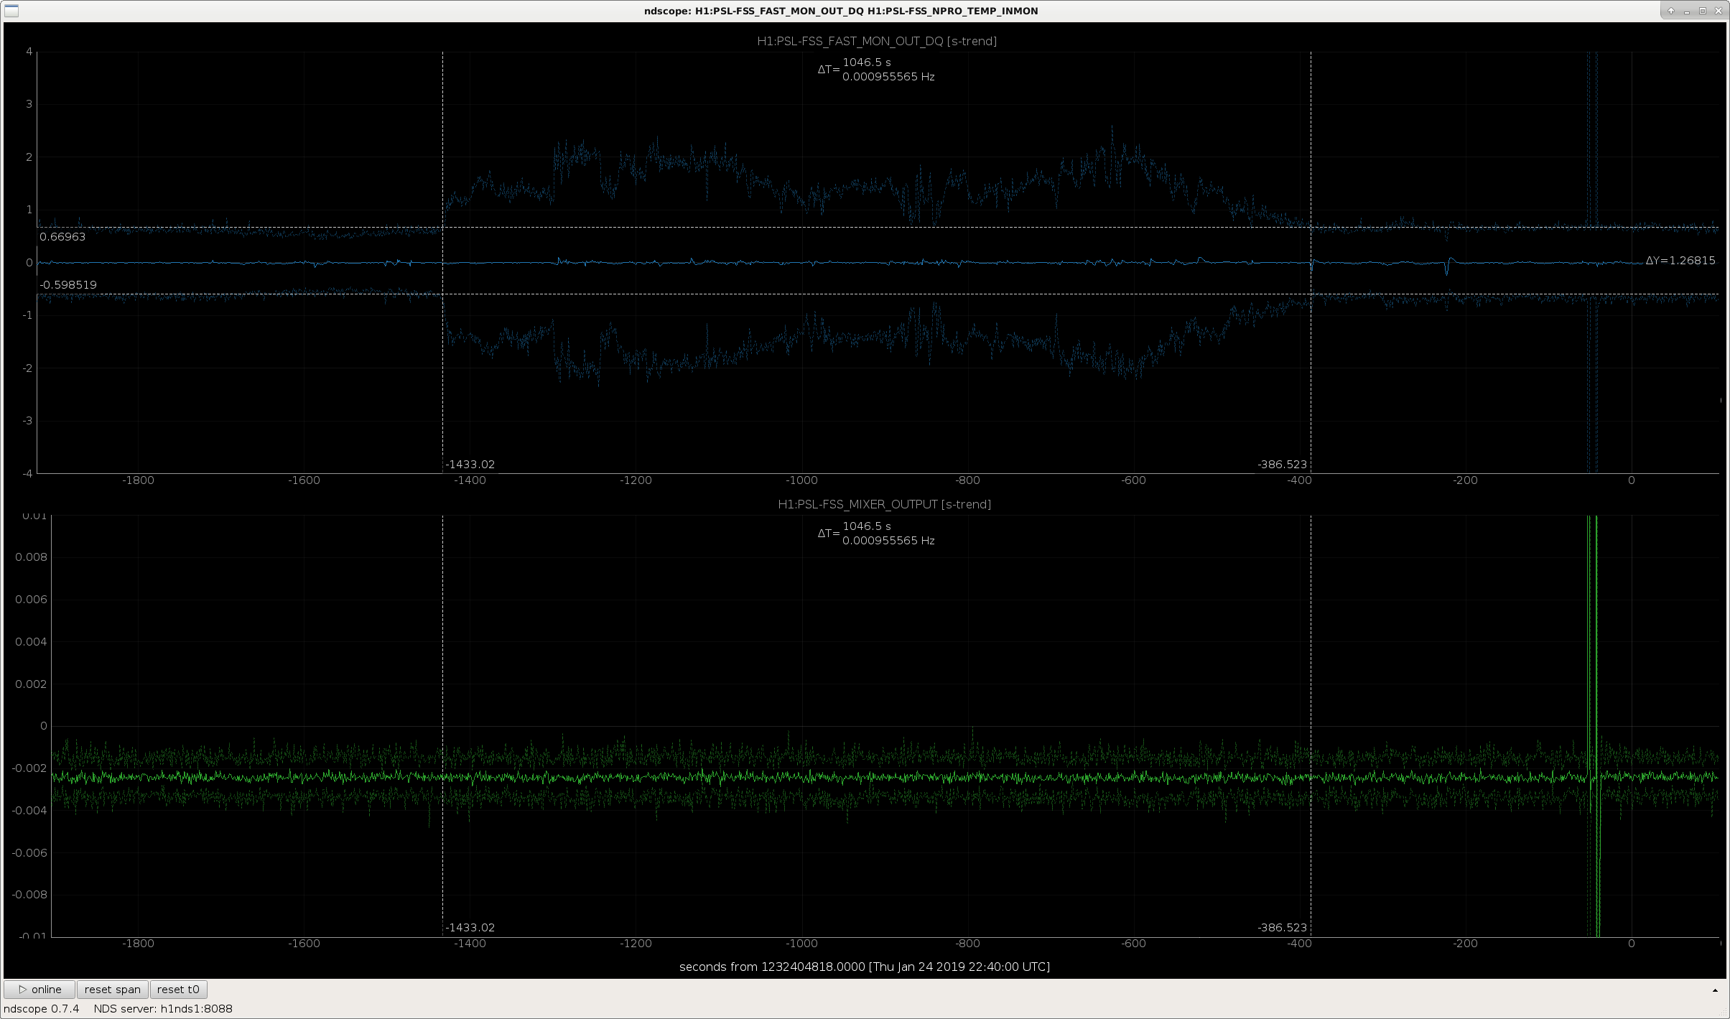The height and width of the screenshot is (1019, 1730).
Task: Click the ΔY=1.26815 readout label
Action: [x=1680, y=261]
